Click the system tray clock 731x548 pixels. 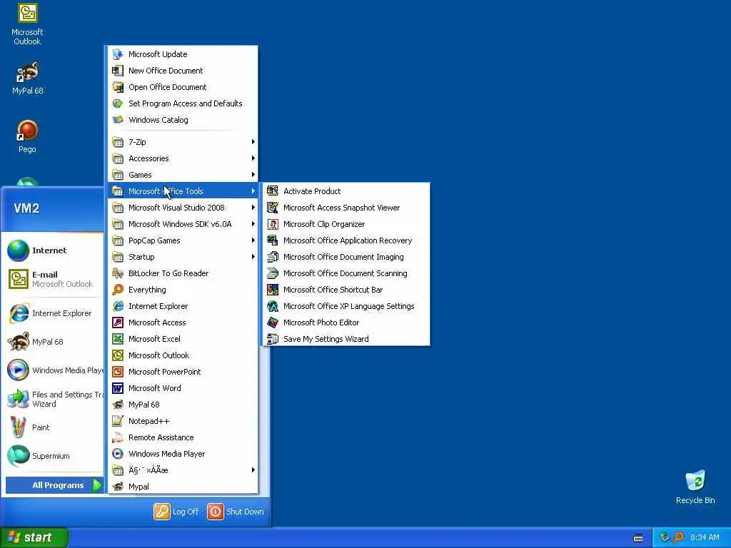click(705, 537)
